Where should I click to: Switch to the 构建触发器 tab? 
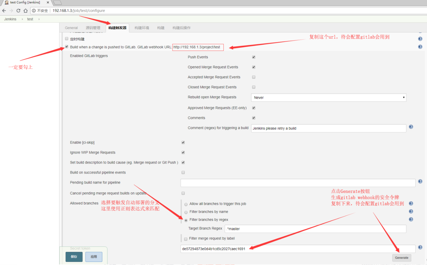tap(117, 28)
